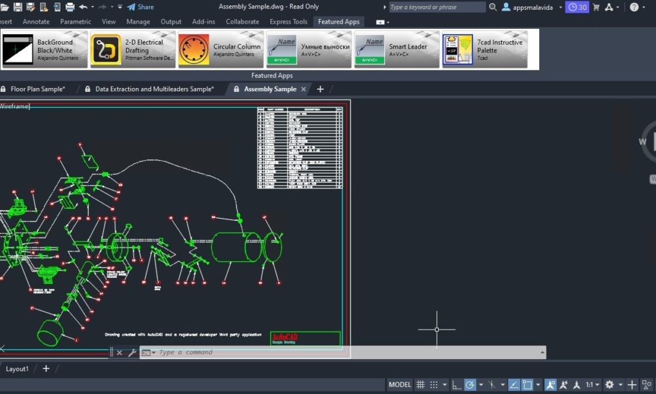The image size is (656, 394).
Task: Undo the last action
Action: [83, 7]
